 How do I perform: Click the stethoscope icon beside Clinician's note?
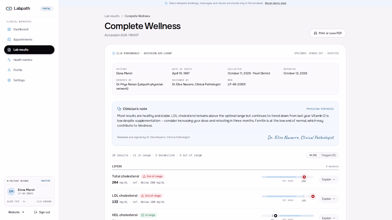119,109
